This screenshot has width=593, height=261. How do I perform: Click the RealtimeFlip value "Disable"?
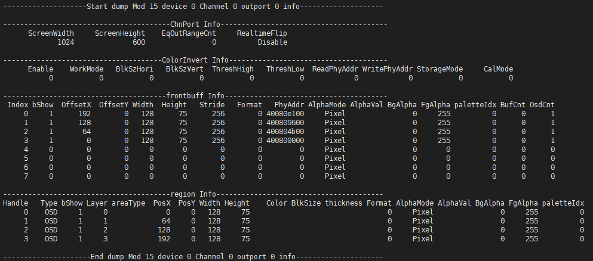[272, 42]
